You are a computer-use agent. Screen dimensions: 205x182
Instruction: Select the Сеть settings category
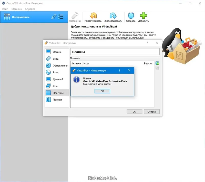tap(57, 86)
